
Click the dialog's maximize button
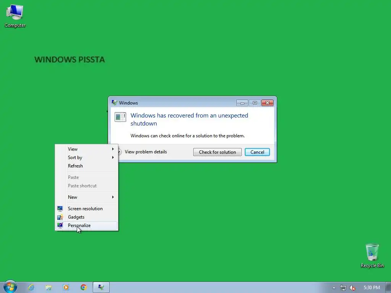pos(255,103)
